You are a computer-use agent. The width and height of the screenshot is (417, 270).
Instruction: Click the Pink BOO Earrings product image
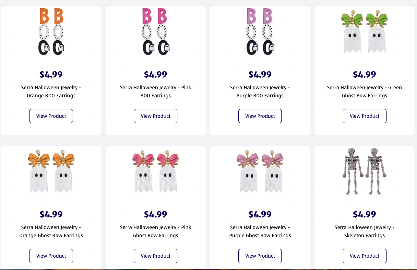point(156,32)
